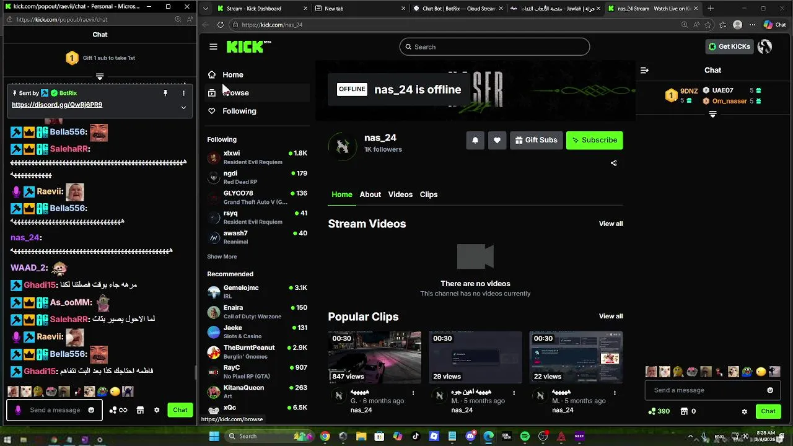Click the Gift Subs button
The height and width of the screenshot is (446, 793).
(536, 140)
